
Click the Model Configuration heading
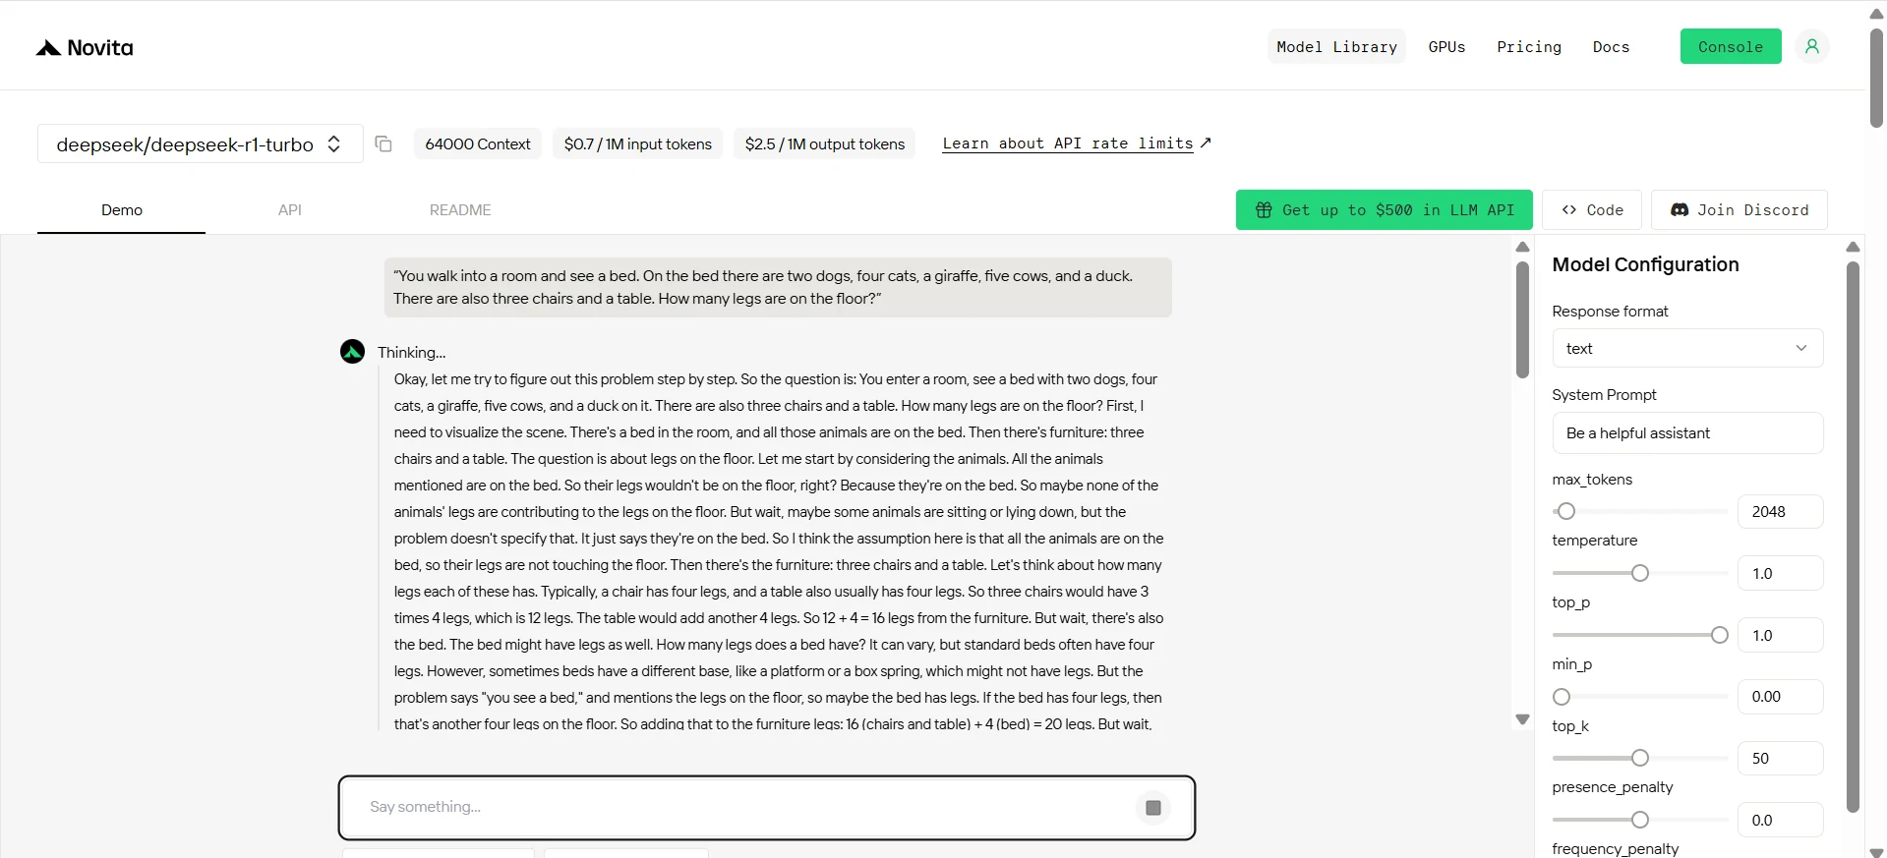pyautogui.click(x=1645, y=264)
